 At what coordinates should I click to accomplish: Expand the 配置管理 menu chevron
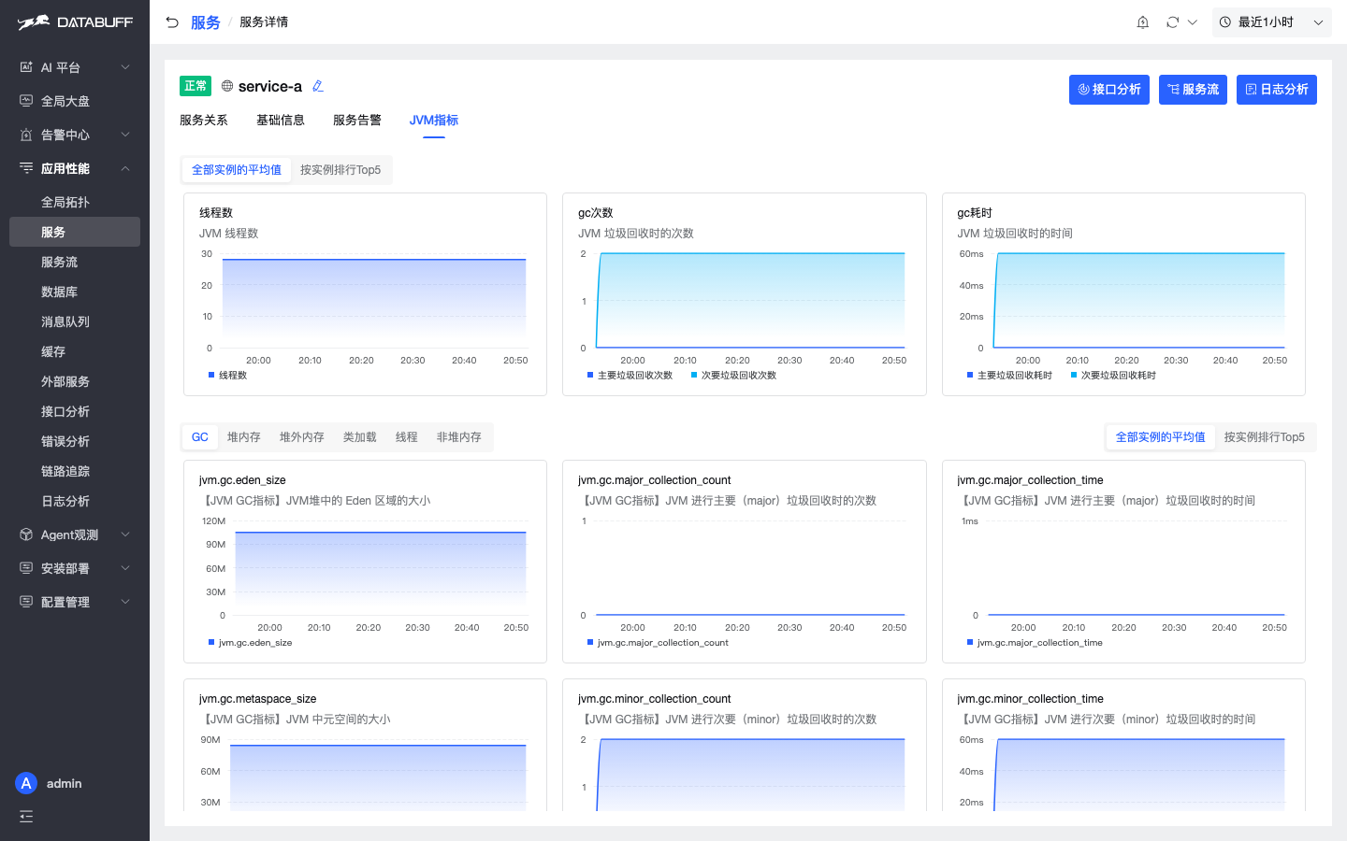click(x=125, y=602)
